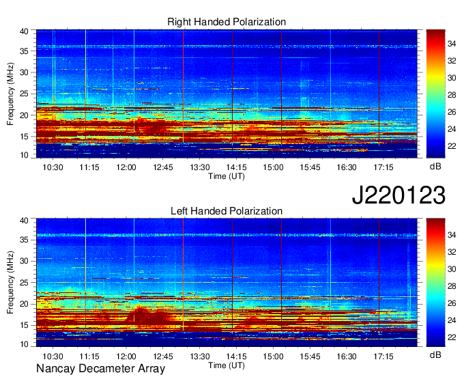Click the 10 MHz tick of Right Handed plot

tap(24, 155)
